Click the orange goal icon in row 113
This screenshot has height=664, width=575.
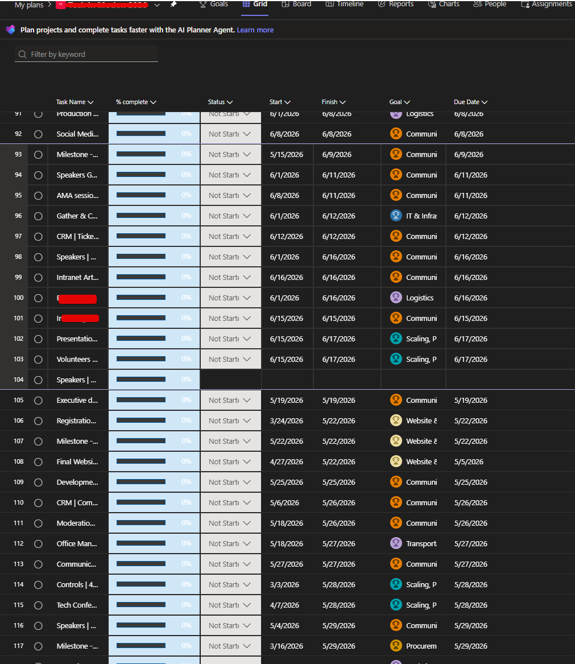click(396, 564)
